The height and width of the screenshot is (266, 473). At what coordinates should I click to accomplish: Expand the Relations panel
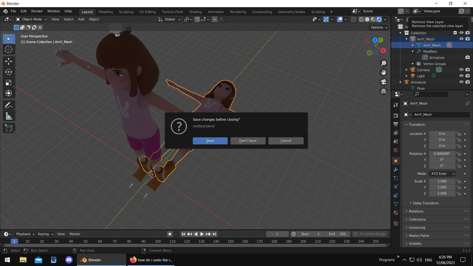click(x=416, y=212)
